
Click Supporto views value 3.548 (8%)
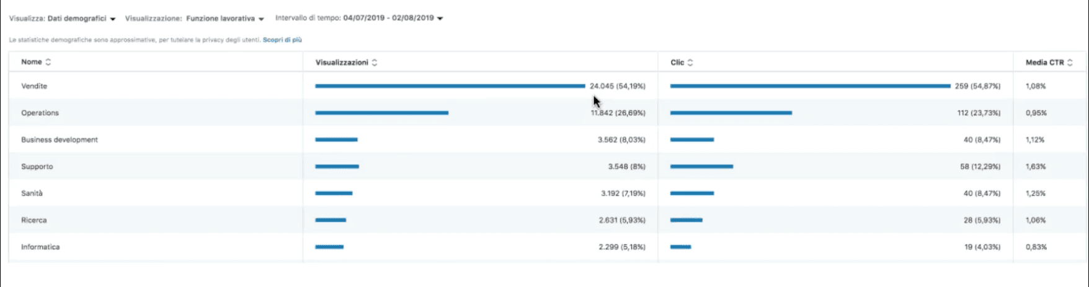pyautogui.click(x=627, y=166)
